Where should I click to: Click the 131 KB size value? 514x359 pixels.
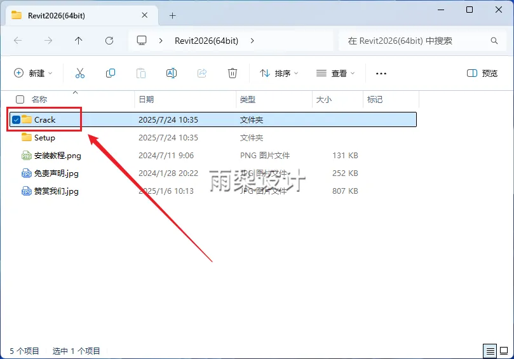tap(345, 156)
